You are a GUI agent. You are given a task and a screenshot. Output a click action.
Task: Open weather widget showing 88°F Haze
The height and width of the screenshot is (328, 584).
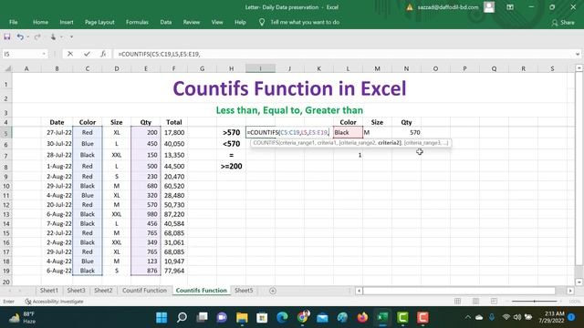coord(22,318)
